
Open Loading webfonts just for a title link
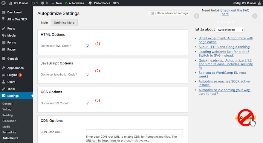tap(224, 54)
